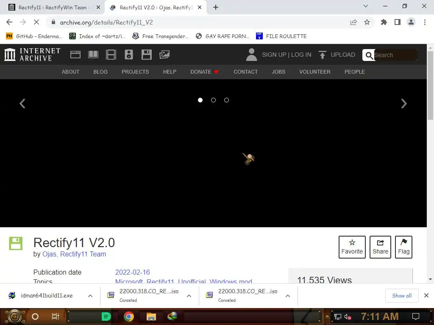
Task: Click the search magnifier icon
Action: coord(369,55)
